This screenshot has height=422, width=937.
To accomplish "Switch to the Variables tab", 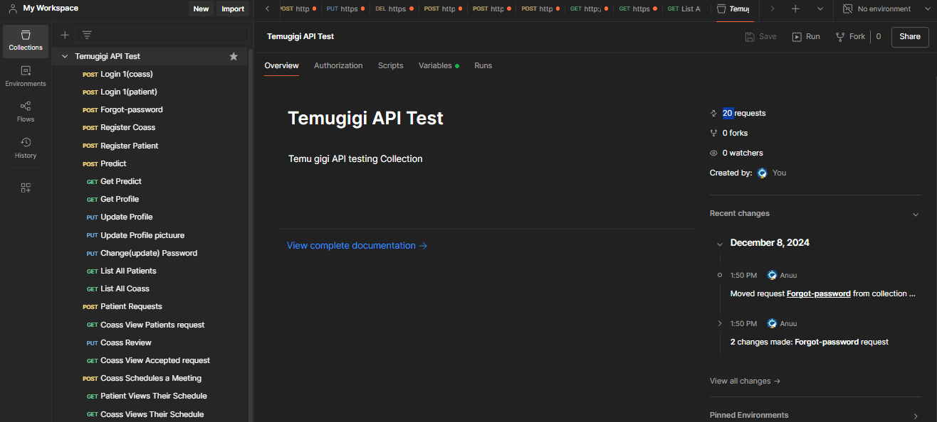I will pos(439,65).
